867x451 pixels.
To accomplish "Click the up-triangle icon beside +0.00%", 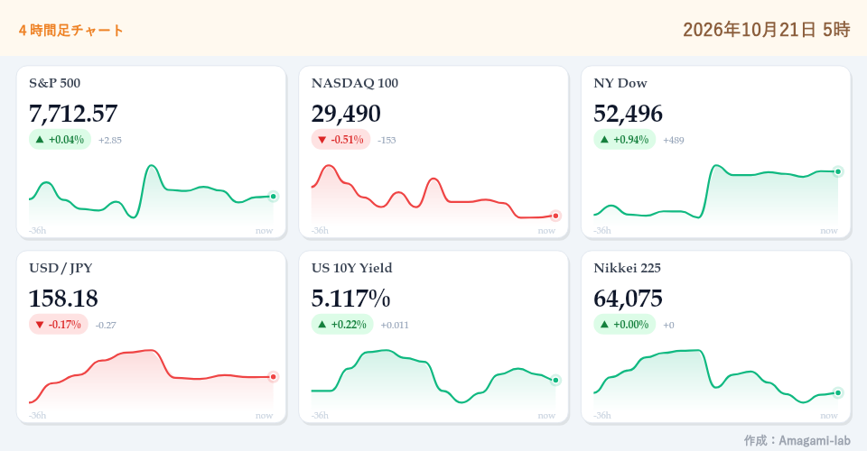I will [x=605, y=325].
